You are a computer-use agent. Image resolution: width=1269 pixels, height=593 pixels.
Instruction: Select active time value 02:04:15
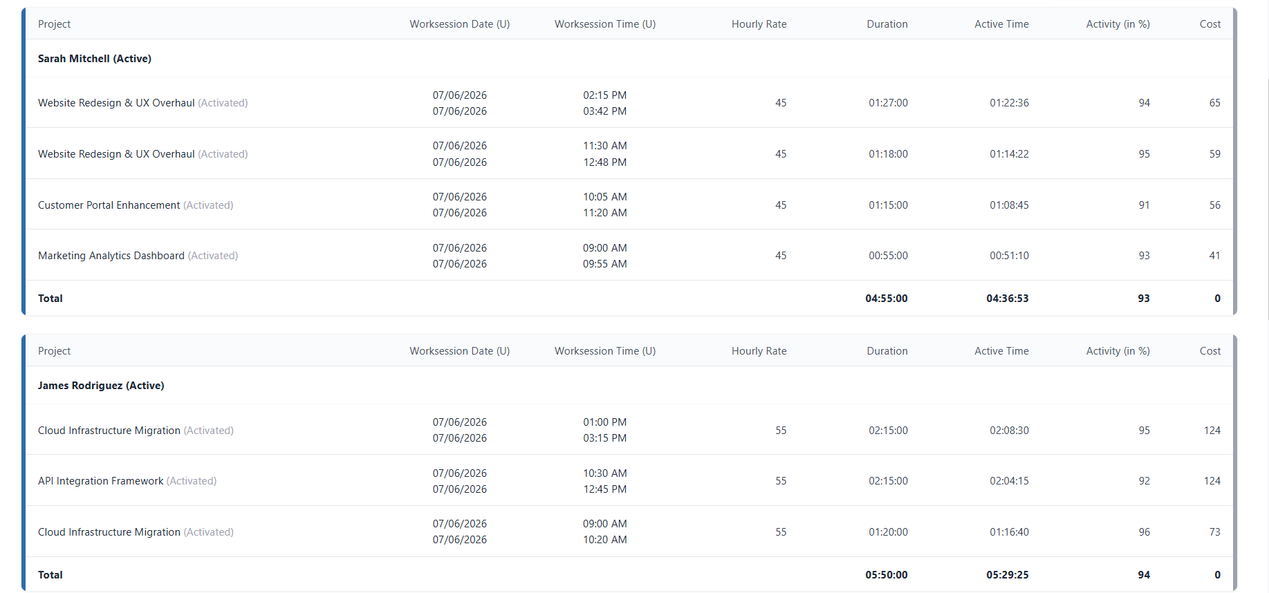(1009, 481)
